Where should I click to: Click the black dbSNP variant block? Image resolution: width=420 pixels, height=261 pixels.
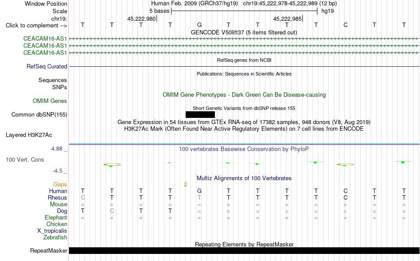tap(200, 114)
